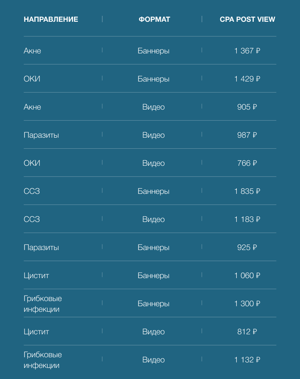Click the 905 ₽ cell
The image size is (300, 379).
(x=247, y=107)
